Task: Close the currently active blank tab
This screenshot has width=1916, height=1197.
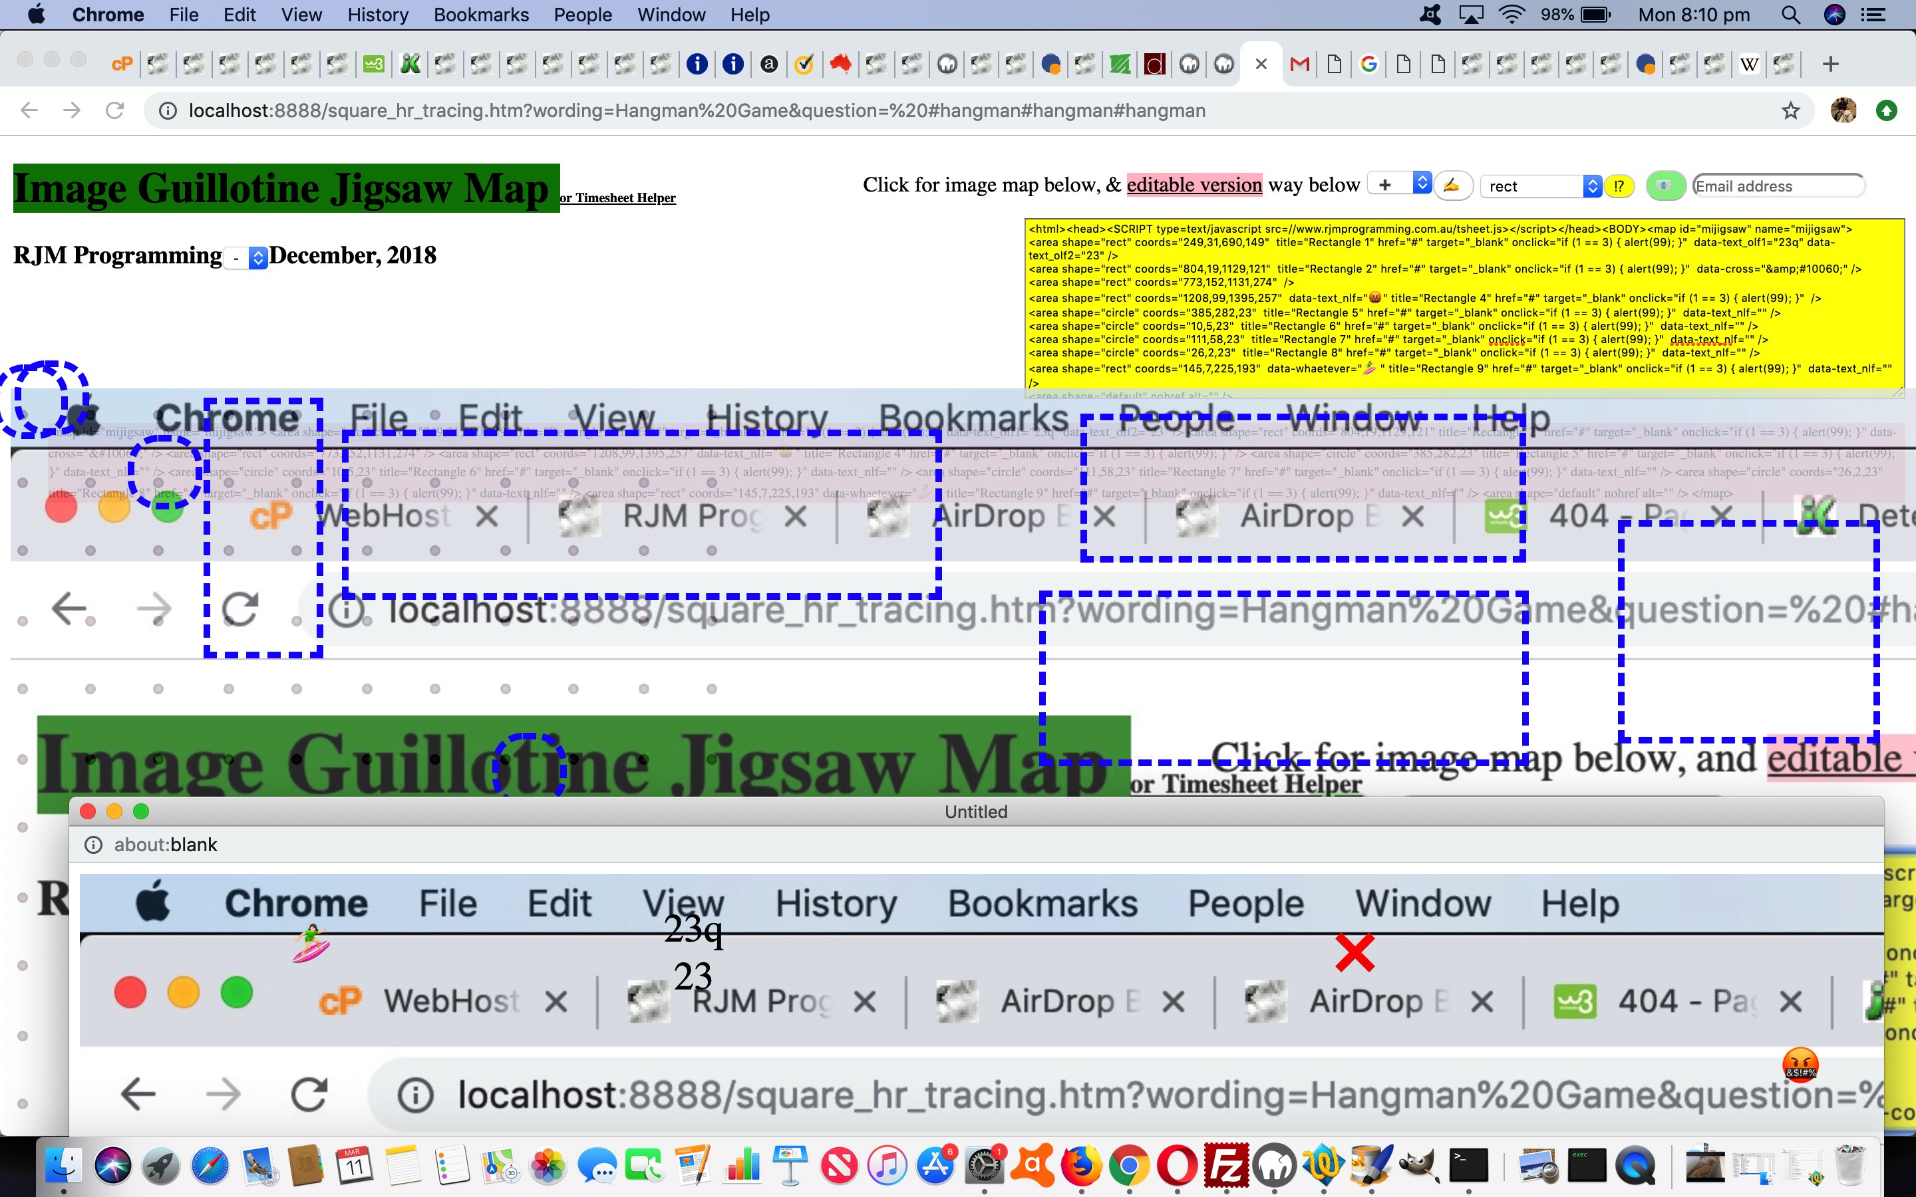Action: point(1261,64)
